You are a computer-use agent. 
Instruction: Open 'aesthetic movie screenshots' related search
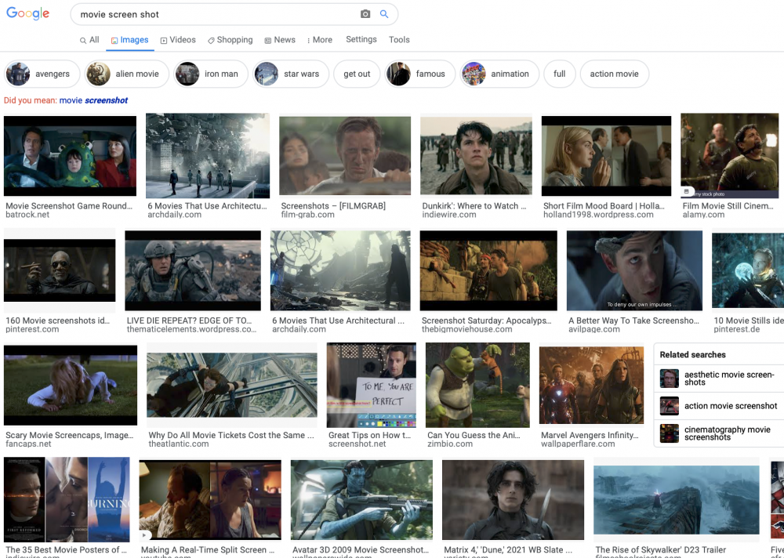click(718, 379)
